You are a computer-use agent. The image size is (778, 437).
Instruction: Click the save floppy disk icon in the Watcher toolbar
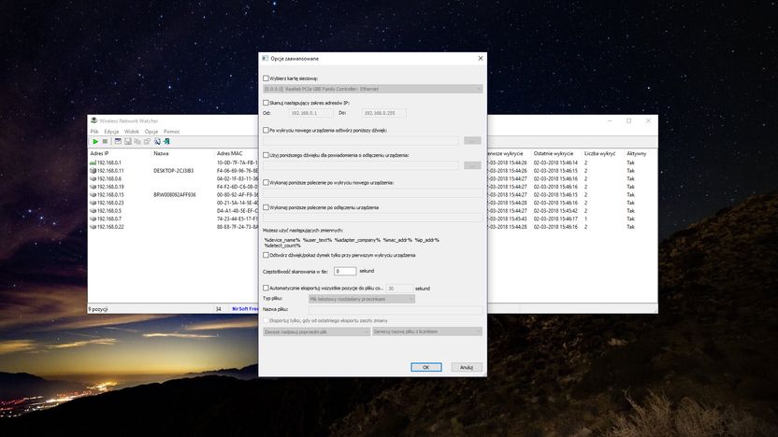127,142
